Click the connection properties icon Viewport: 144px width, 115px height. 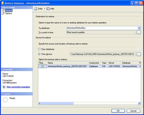tap(4, 87)
